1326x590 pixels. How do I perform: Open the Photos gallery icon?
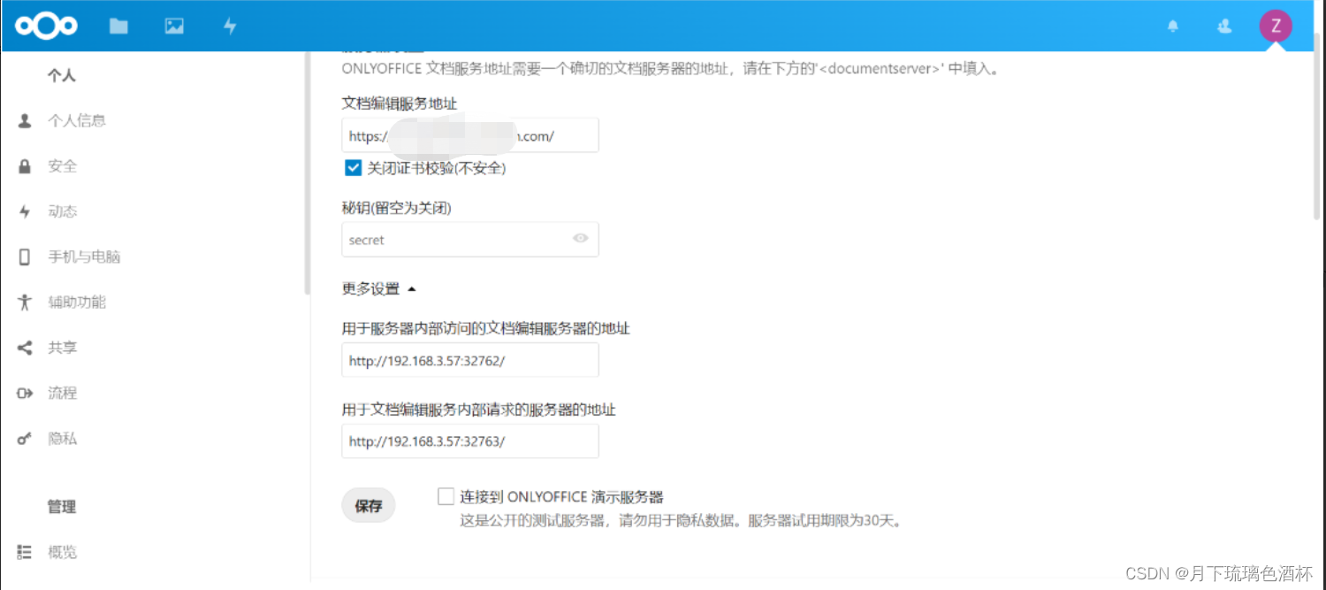click(x=173, y=25)
